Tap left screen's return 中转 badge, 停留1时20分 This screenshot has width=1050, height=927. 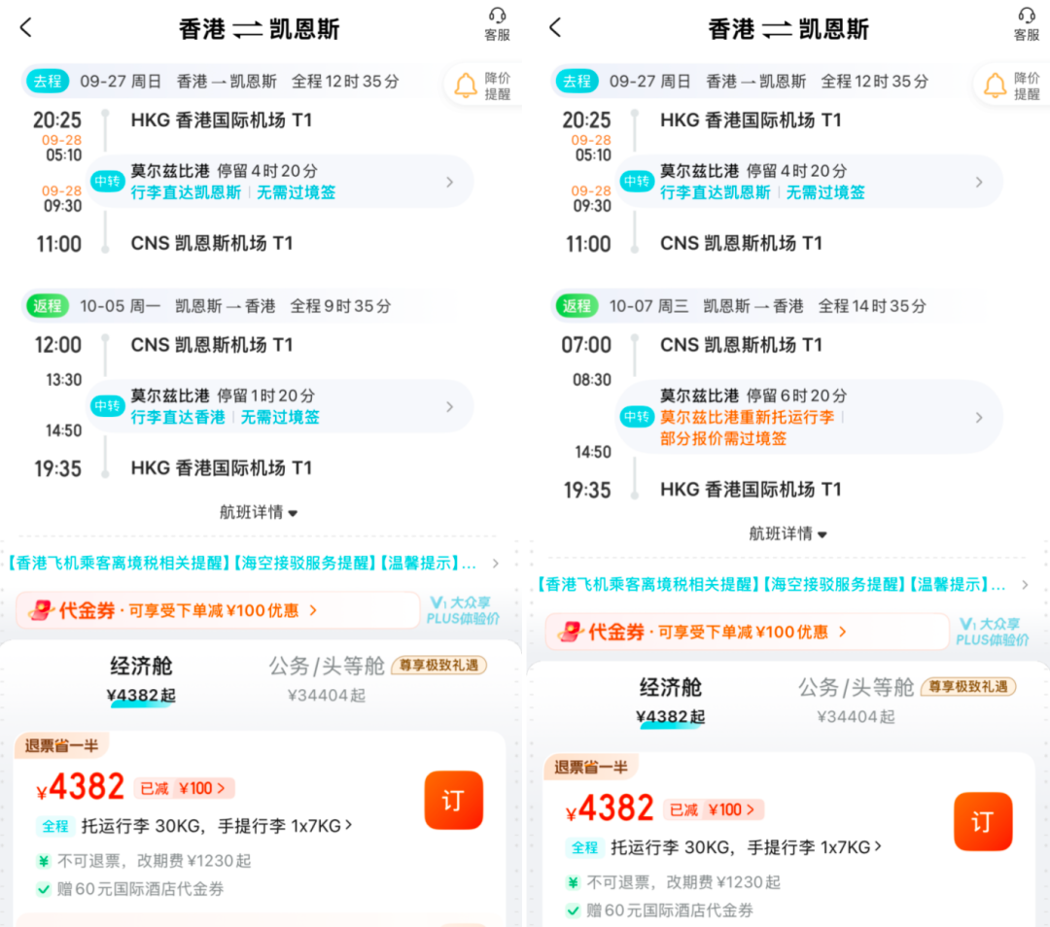[x=107, y=406]
